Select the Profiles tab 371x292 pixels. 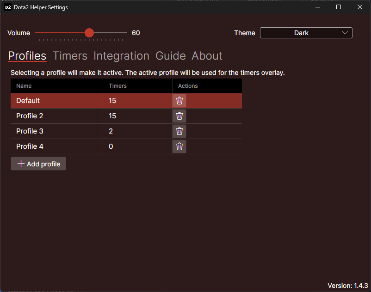27,55
